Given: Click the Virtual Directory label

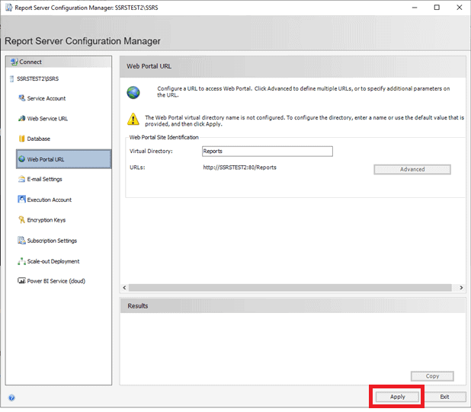Looking at the screenshot, I should pos(151,152).
